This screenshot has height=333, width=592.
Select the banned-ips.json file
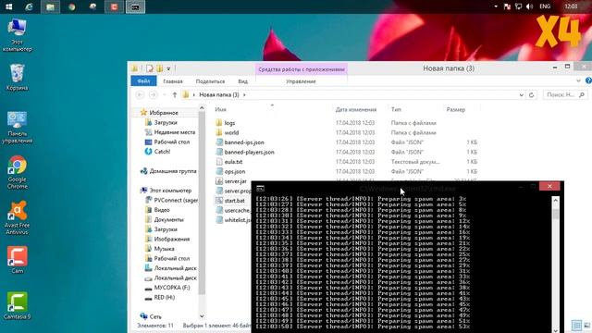tap(244, 142)
